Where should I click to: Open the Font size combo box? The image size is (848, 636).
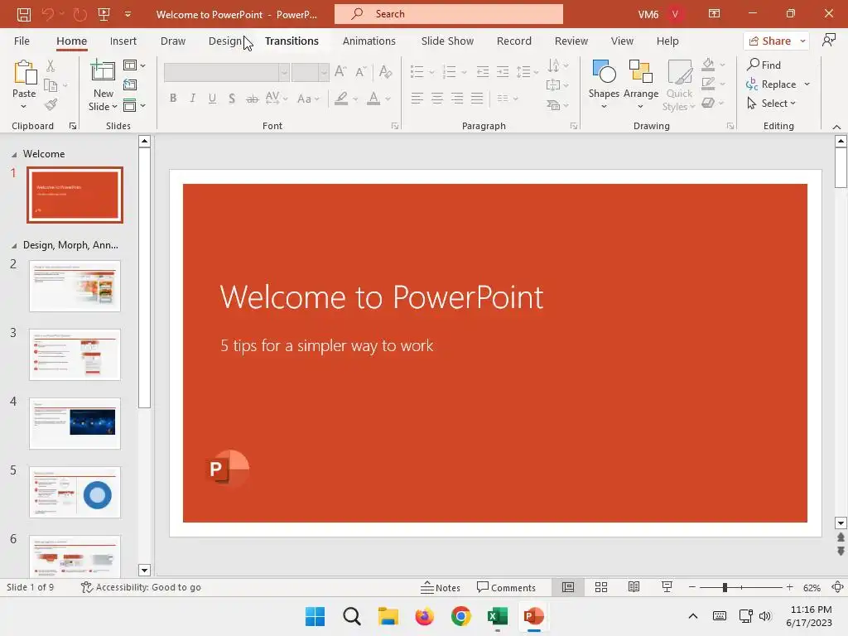311,72
